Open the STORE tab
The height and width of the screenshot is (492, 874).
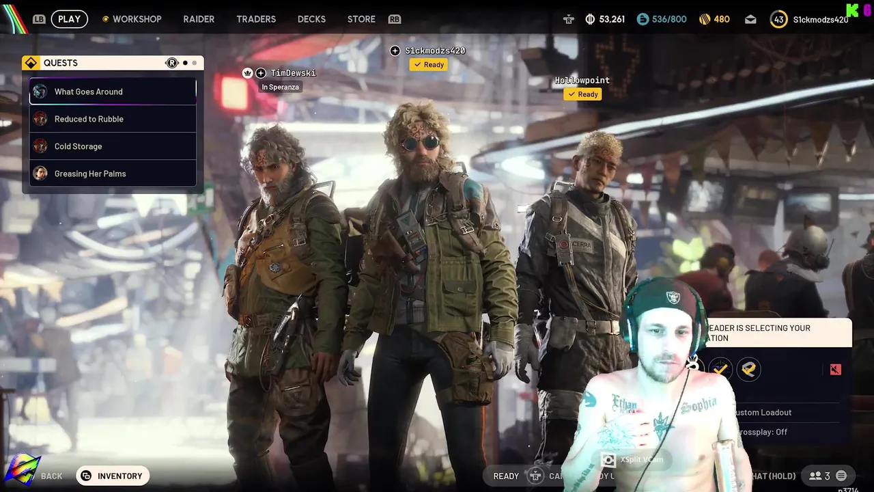click(x=361, y=19)
